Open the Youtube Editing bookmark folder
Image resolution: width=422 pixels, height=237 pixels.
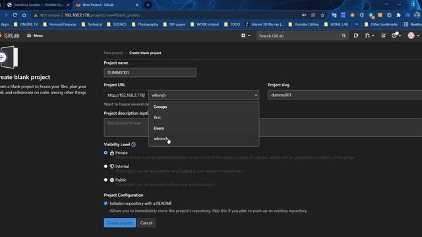coord(303,24)
